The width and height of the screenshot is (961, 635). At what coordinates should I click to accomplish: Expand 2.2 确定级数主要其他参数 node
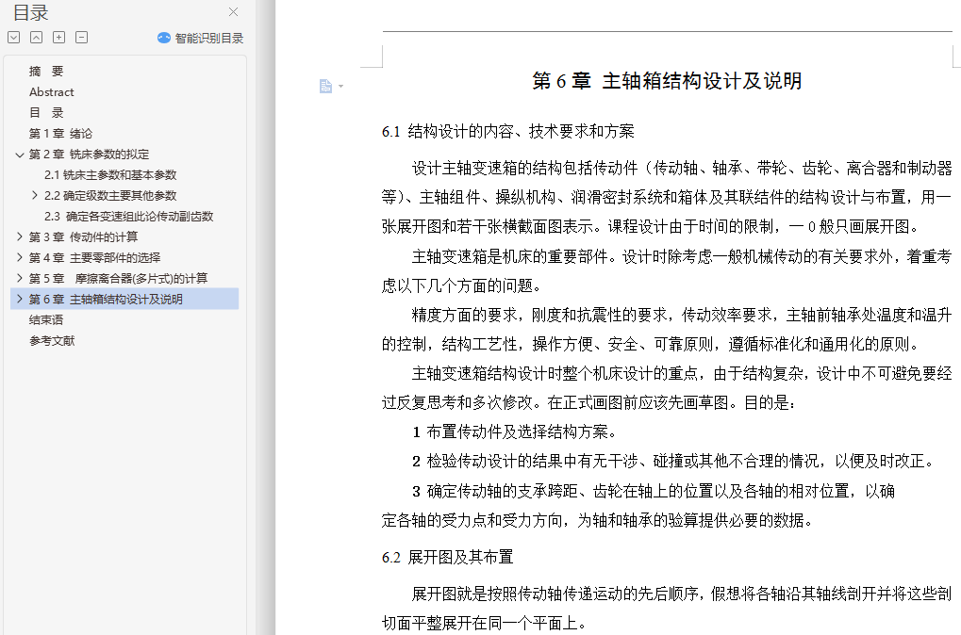click(x=35, y=195)
